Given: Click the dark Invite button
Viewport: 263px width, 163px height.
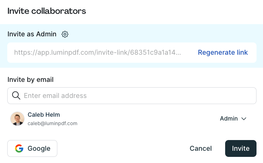Looking at the screenshot, I should coord(241,148).
